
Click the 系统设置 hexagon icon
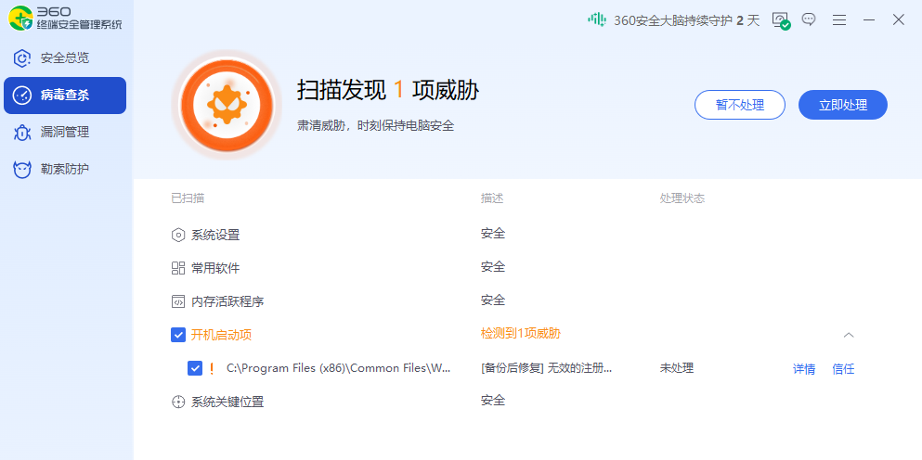coord(178,235)
